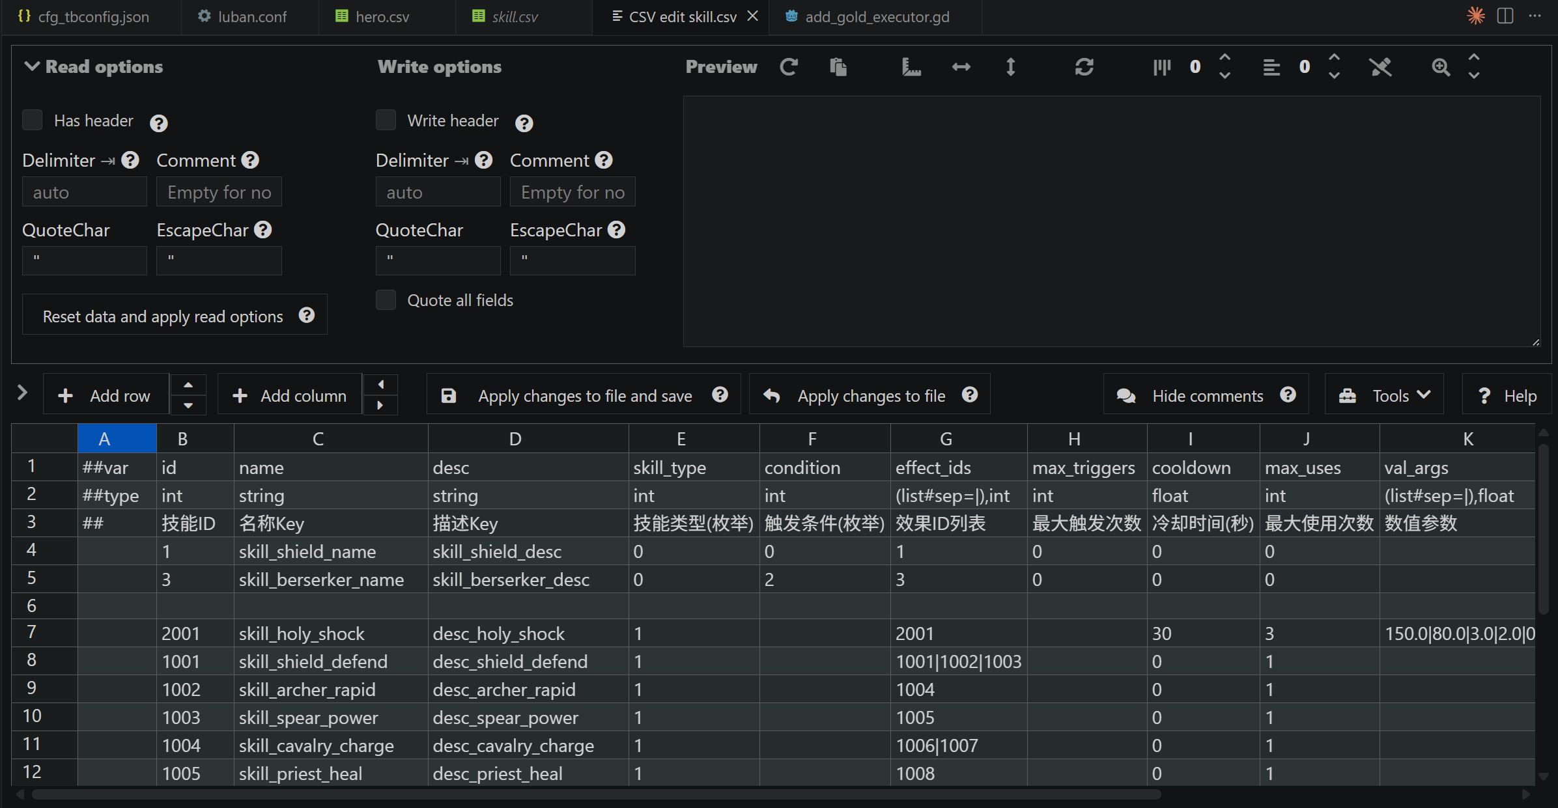Click the reload preview circular arrow icon
1558x808 pixels.
pos(789,66)
